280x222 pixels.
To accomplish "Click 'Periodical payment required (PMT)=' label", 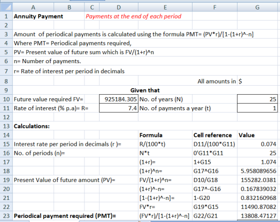I will pos(65,216).
